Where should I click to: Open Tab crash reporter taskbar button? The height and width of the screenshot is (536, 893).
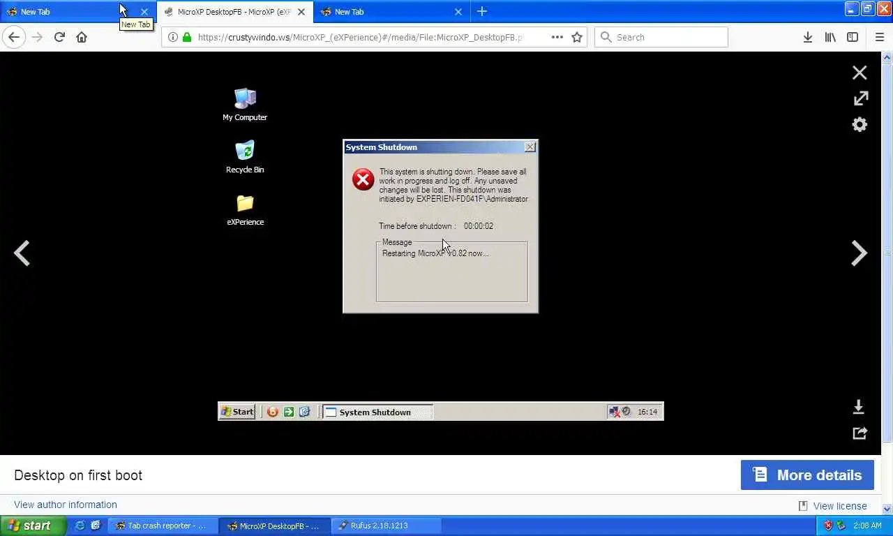pyautogui.click(x=163, y=526)
